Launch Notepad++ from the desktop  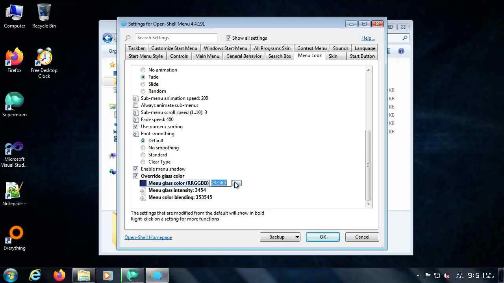click(15, 194)
